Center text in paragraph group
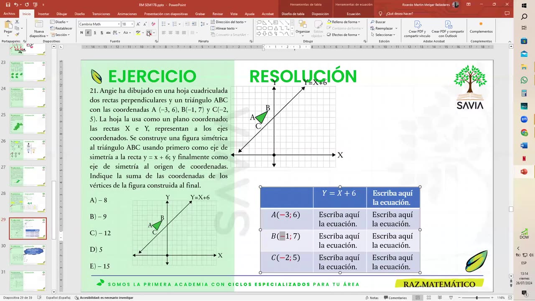Image resolution: width=535 pixels, height=301 pixels. click(x=171, y=33)
